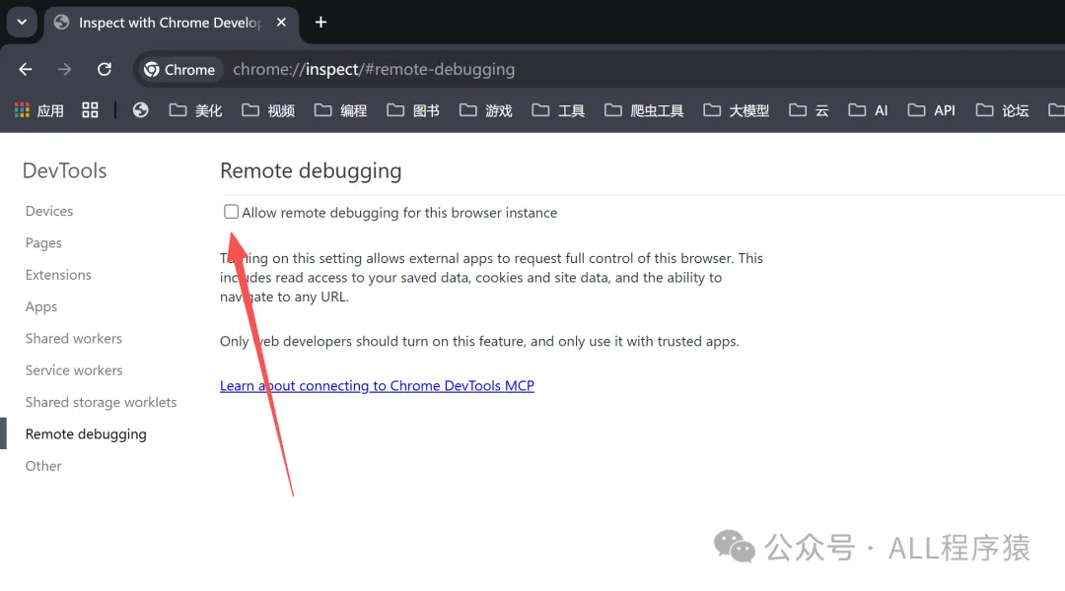The height and width of the screenshot is (591, 1065).
Task: Select Other in DevTools sidebar
Action: (43, 466)
